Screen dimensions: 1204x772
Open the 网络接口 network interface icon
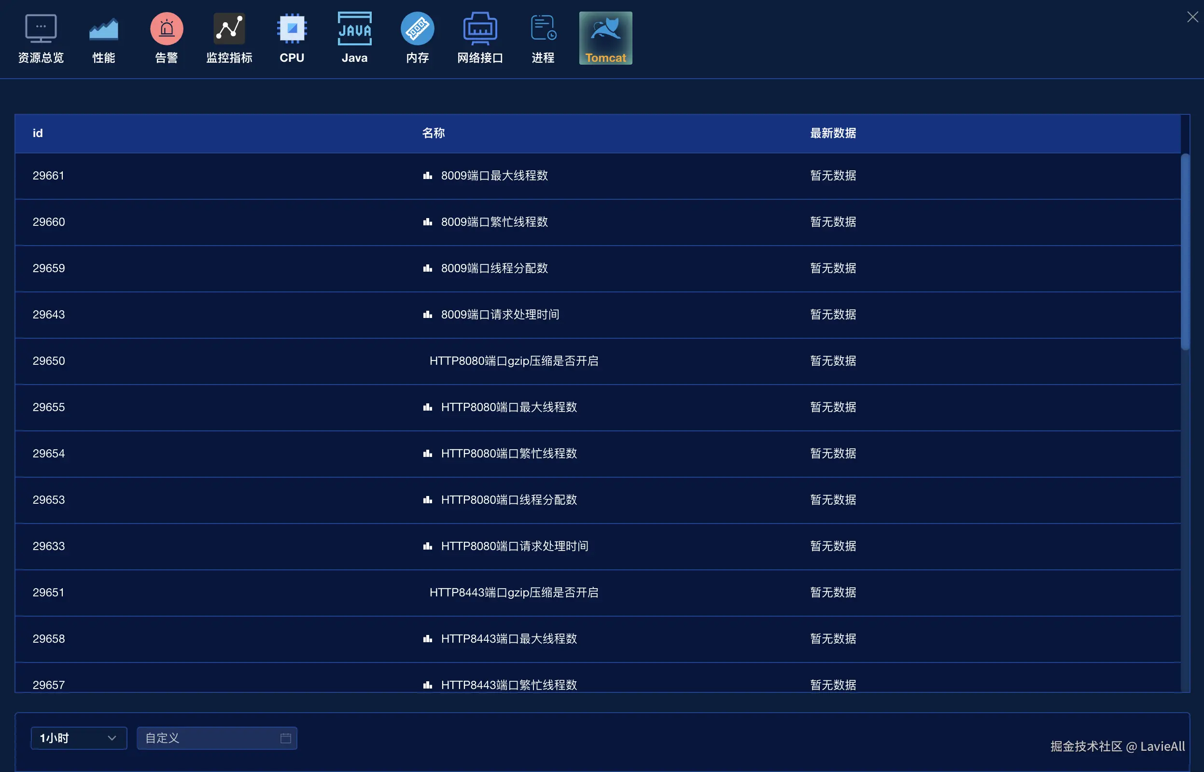tap(480, 29)
